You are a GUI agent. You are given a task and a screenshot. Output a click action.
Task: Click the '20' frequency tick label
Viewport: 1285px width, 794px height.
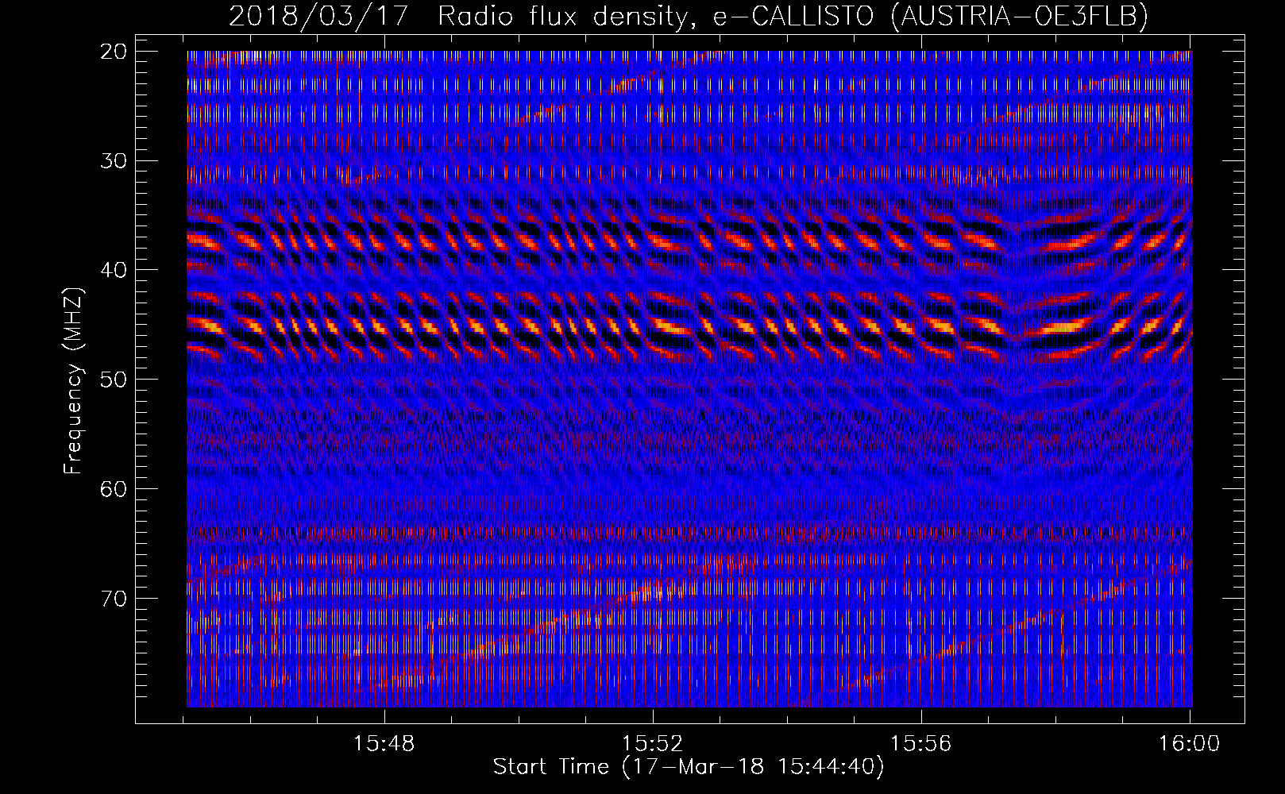click(114, 52)
